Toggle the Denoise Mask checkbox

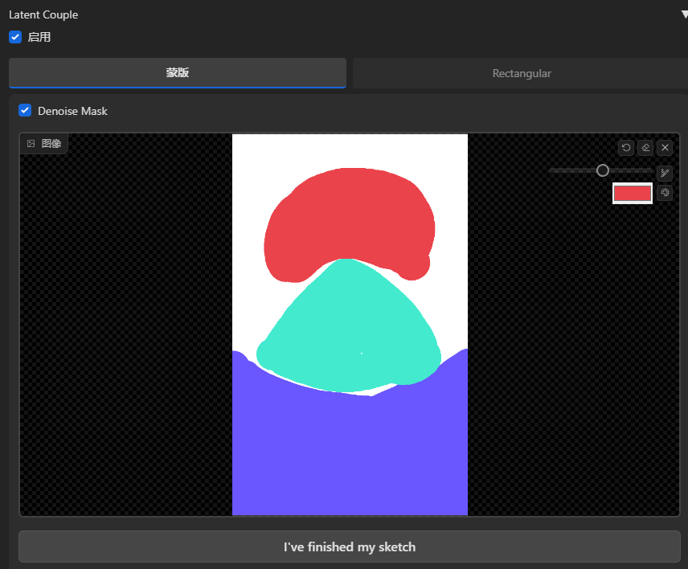25,110
